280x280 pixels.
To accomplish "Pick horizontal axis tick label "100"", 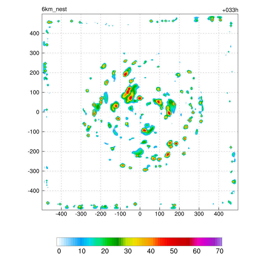I will pyautogui.click(x=159, y=214).
